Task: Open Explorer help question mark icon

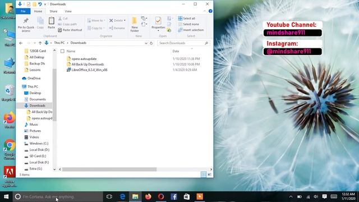Action: [x=210, y=11]
